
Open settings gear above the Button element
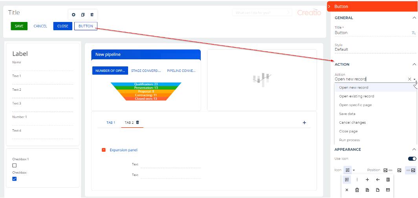(73, 15)
